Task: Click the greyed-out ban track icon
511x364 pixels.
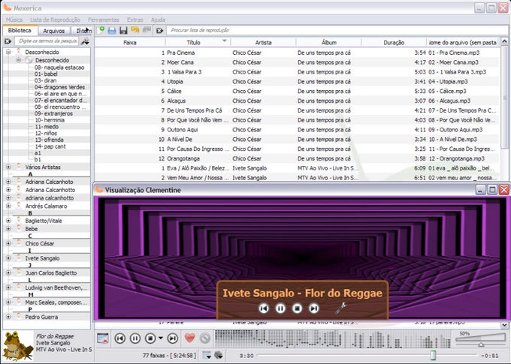Action: (205, 338)
